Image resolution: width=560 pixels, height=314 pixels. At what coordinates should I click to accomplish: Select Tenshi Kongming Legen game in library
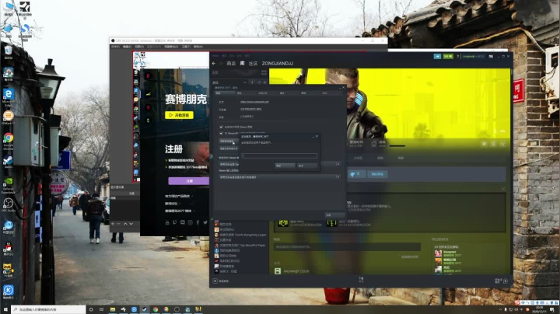pos(240,235)
